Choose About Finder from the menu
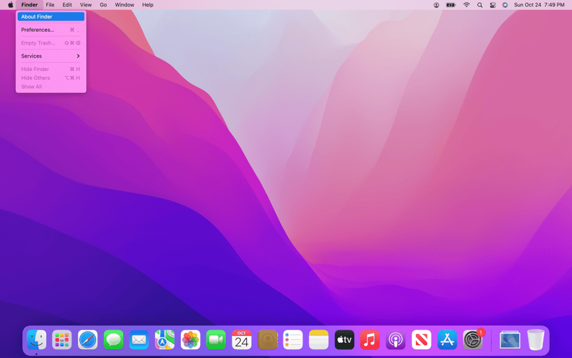The image size is (572, 358). pyautogui.click(x=51, y=17)
